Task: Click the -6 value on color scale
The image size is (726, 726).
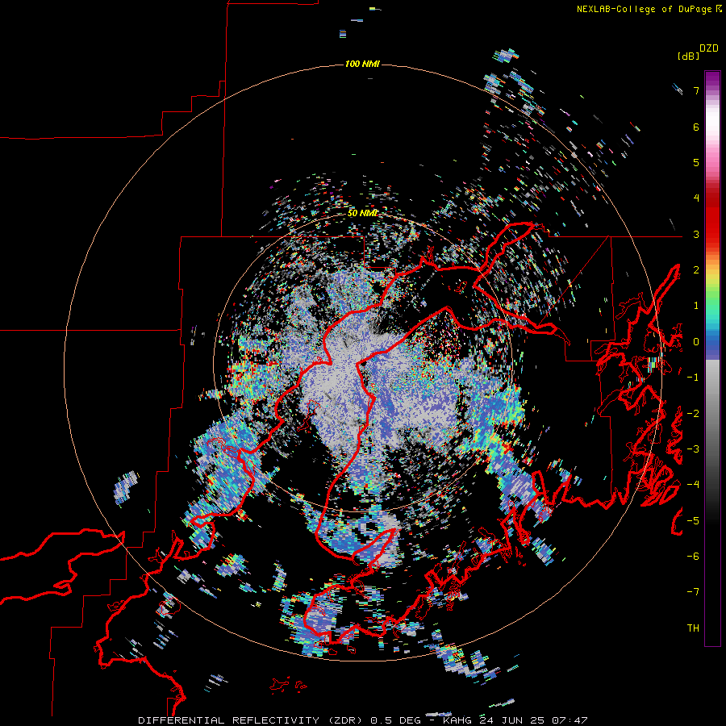Action: [x=693, y=557]
